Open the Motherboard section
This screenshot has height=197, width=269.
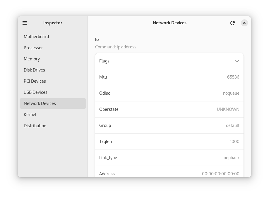[x=53, y=37]
